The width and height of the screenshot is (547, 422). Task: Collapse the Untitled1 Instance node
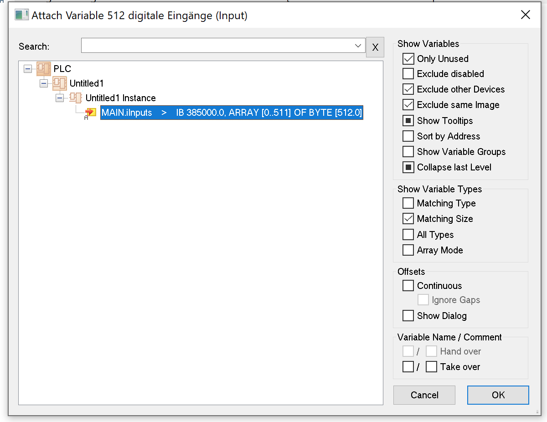coord(60,98)
